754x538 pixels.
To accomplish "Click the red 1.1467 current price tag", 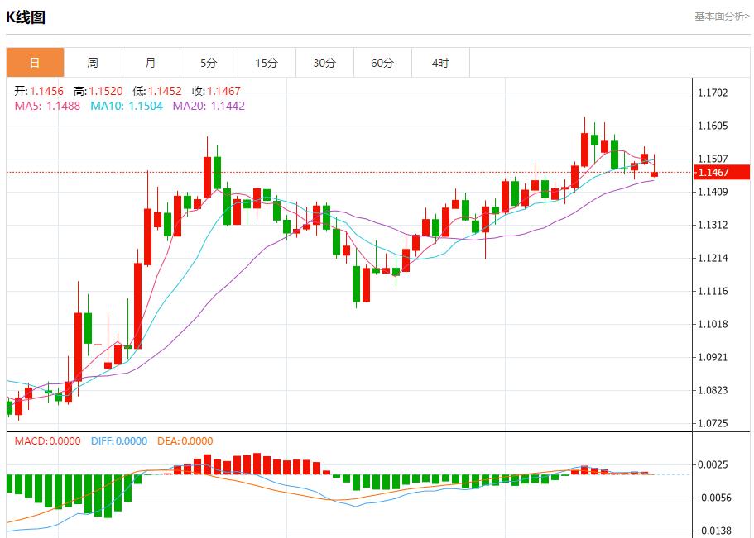I will [x=713, y=173].
